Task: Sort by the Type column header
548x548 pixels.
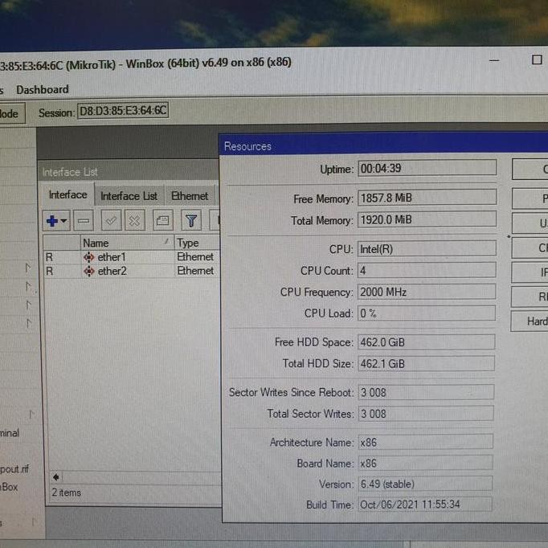Action: pos(197,243)
